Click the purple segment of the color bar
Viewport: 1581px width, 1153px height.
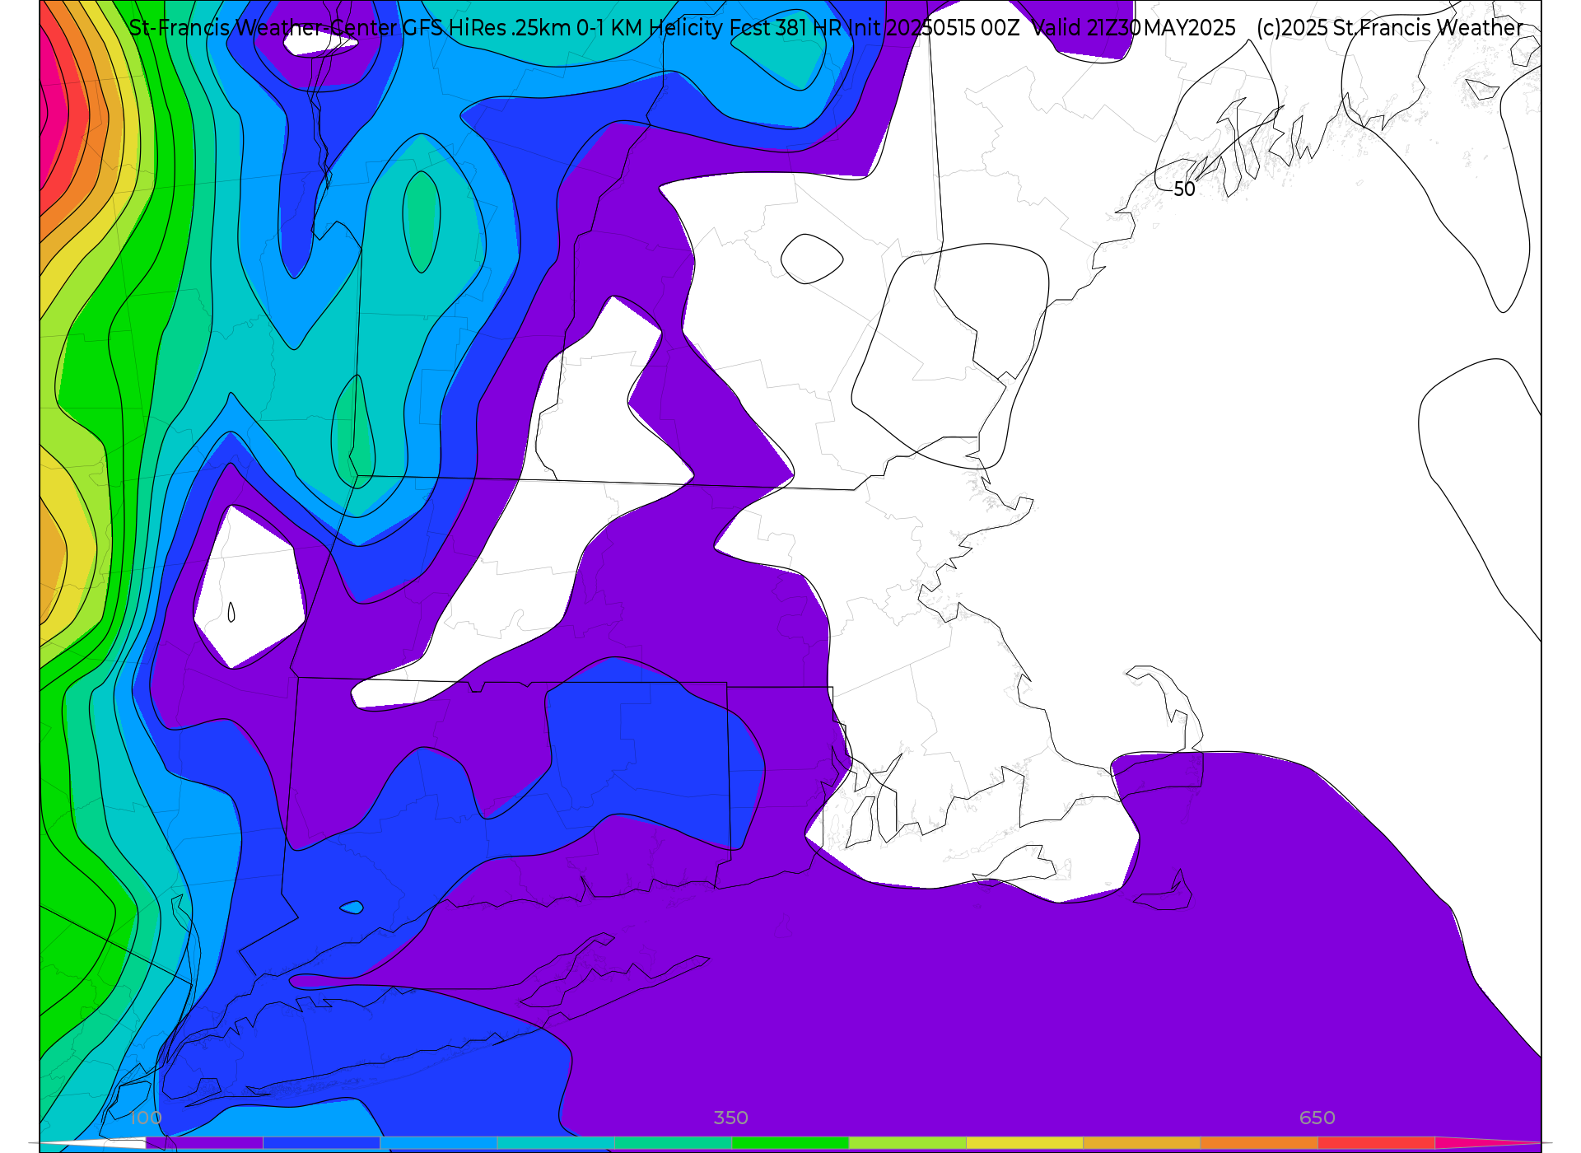point(204,1143)
